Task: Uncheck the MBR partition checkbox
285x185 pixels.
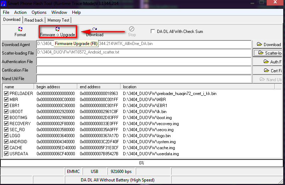Action: pos(6,99)
